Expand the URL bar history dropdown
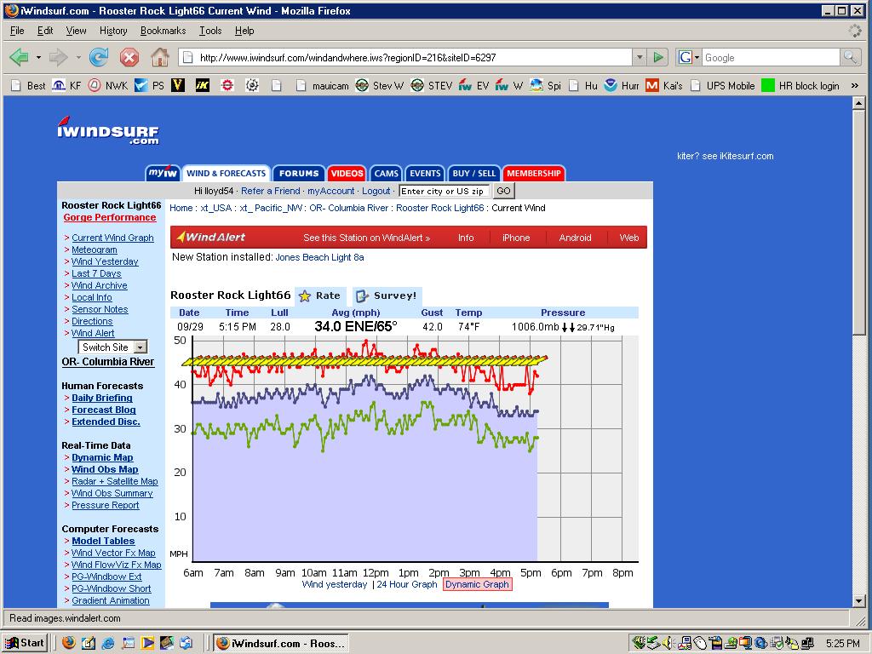This screenshot has height=654, width=872. (x=640, y=57)
